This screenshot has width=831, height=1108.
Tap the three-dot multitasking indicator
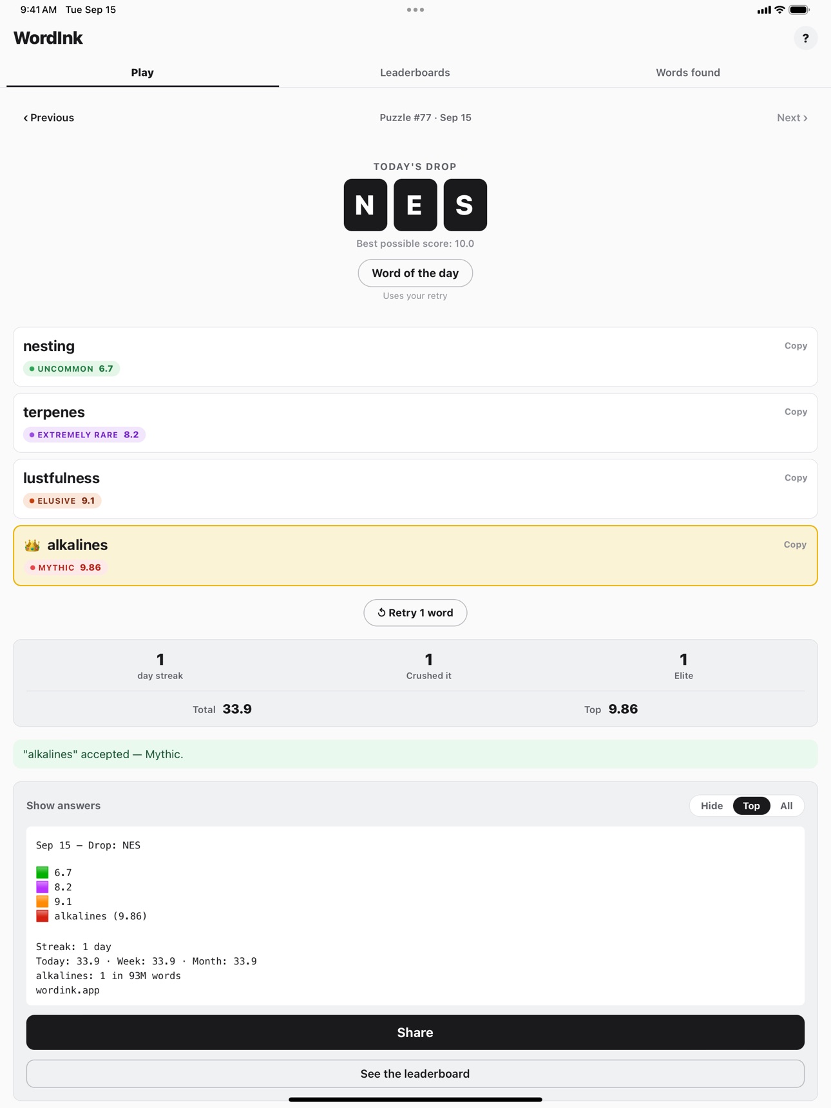pos(415,10)
